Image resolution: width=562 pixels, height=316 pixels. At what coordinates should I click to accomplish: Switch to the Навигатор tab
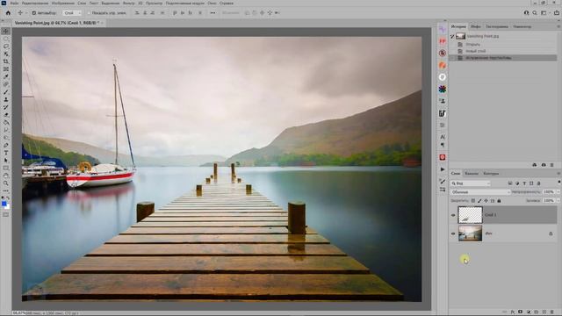click(x=522, y=26)
